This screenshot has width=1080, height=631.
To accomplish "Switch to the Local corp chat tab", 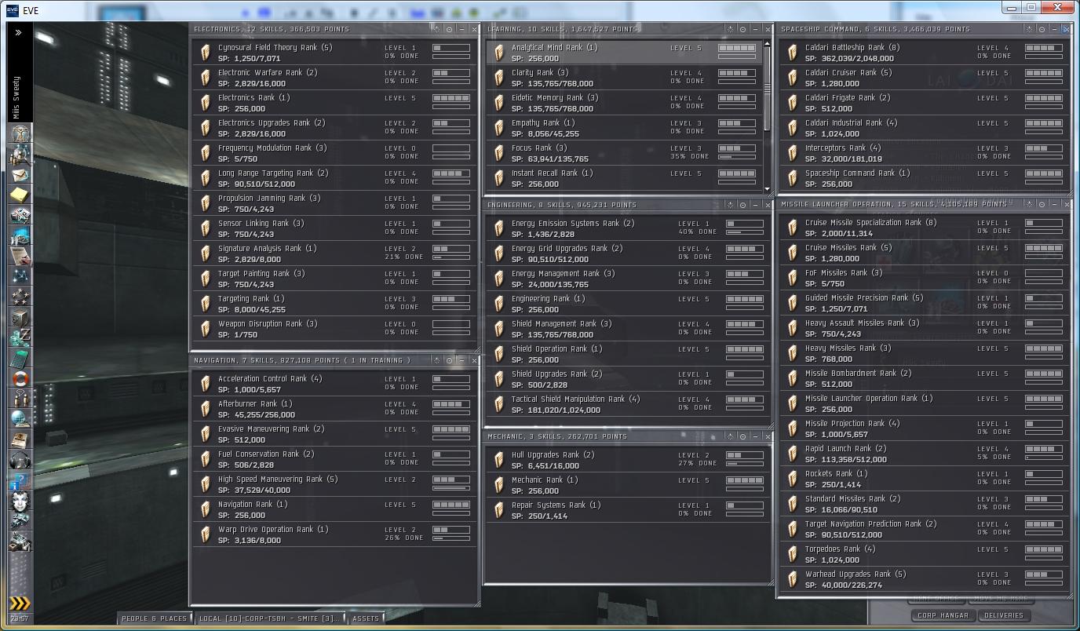I will pyautogui.click(x=269, y=618).
